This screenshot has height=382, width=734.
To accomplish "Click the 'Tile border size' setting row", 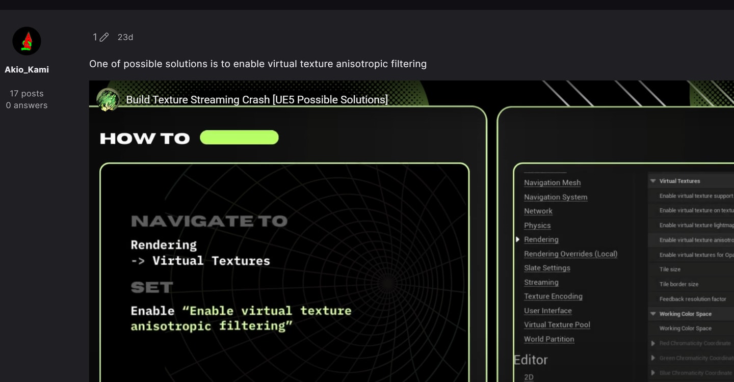I will pyautogui.click(x=691, y=284).
